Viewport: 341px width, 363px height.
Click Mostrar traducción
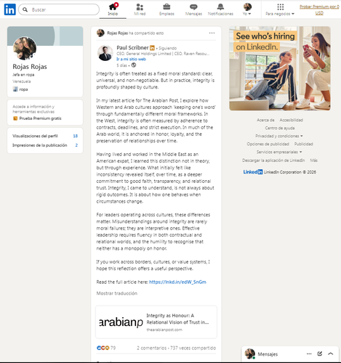pyautogui.click(x=117, y=293)
